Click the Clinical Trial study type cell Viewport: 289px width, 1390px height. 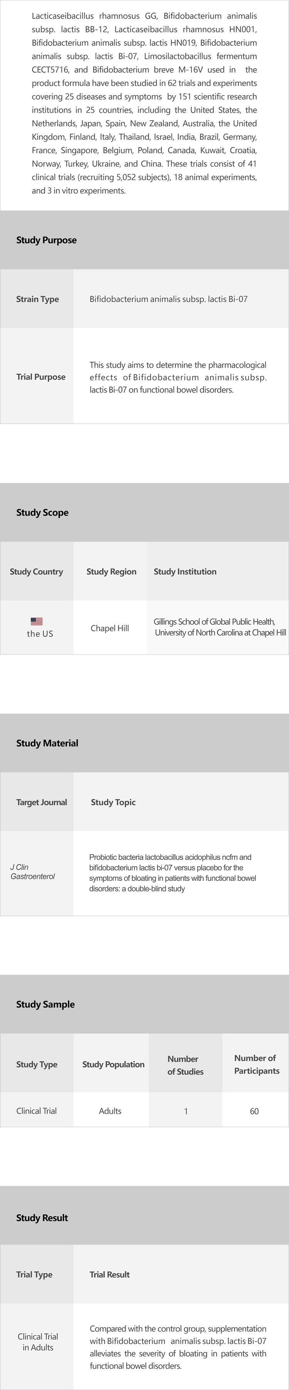pos(36,1111)
